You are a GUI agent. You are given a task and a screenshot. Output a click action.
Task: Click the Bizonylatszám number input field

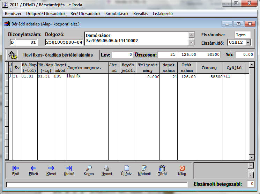click(x=27, y=42)
